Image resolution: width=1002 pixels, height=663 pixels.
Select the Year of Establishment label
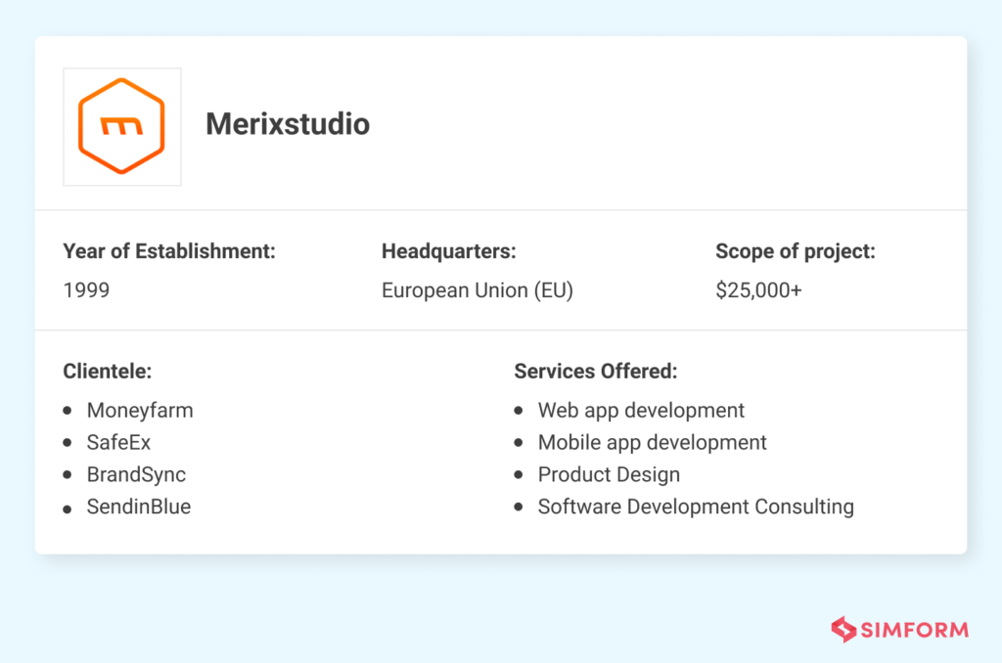[168, 251]
